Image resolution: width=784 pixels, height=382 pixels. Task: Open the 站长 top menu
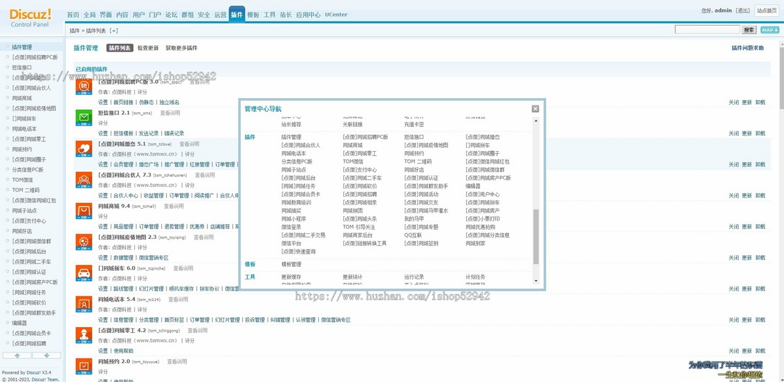(x=286, y=15)
